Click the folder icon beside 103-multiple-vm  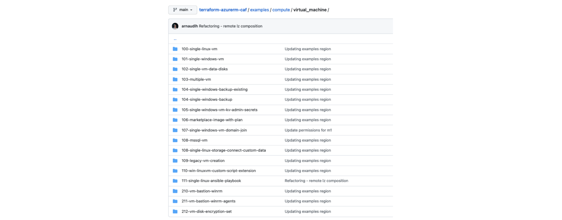[175, 79]
